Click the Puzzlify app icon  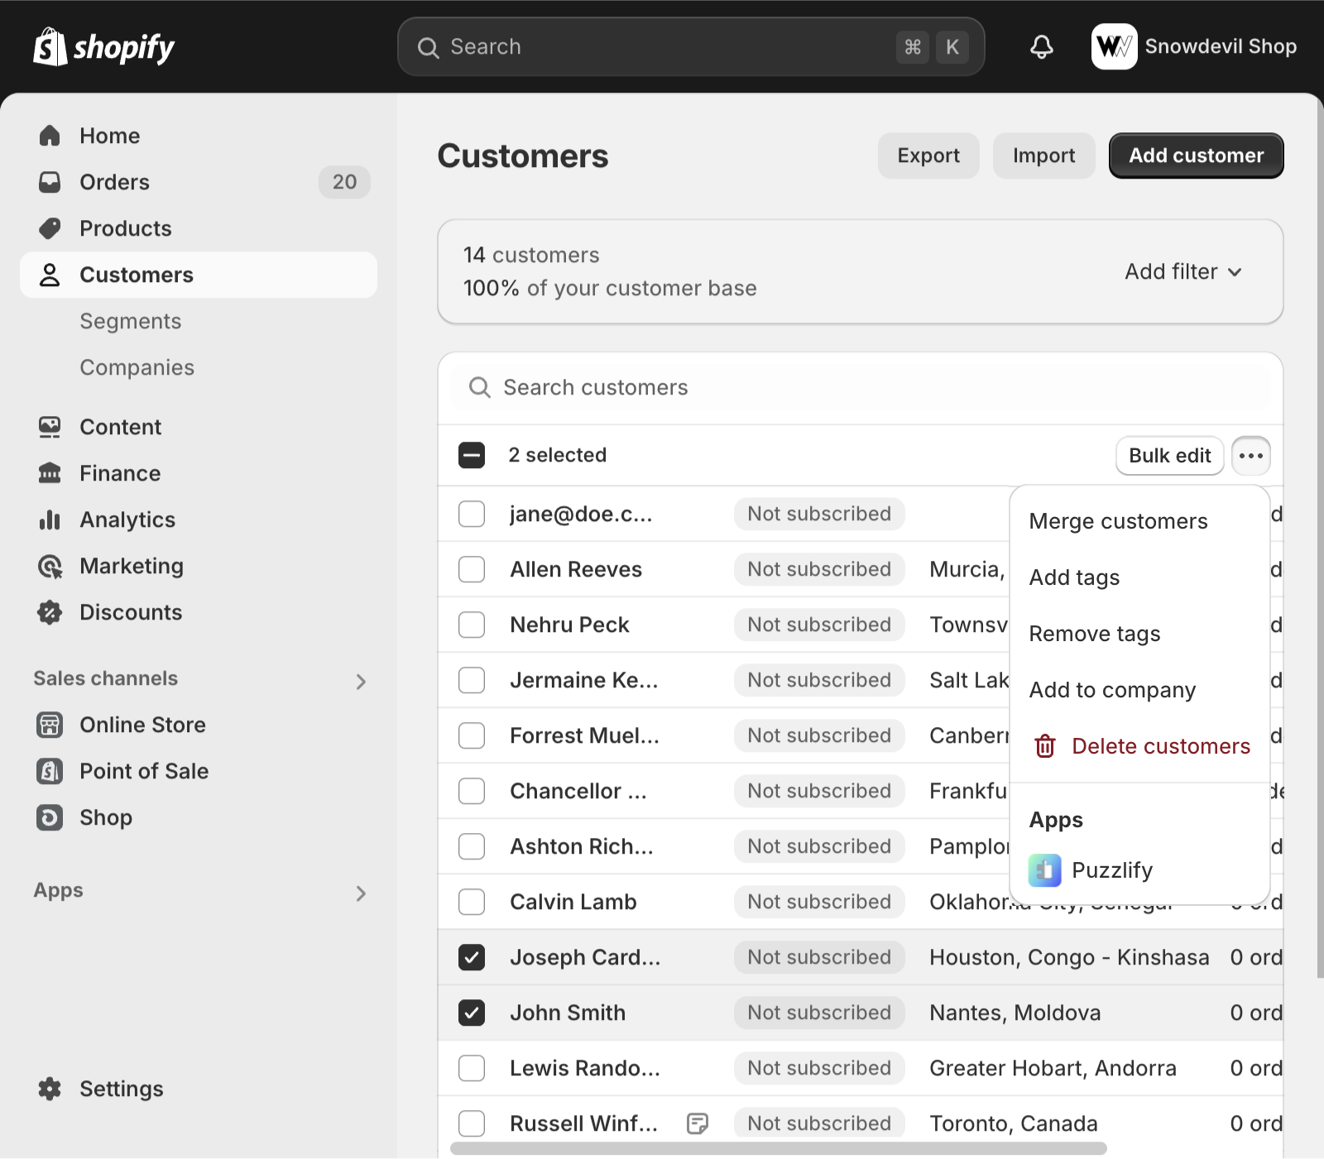tap(1044, 870)
